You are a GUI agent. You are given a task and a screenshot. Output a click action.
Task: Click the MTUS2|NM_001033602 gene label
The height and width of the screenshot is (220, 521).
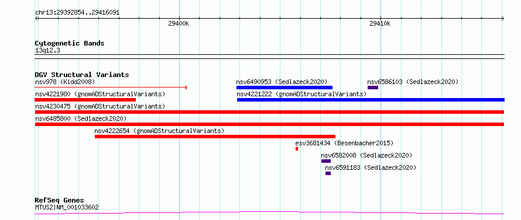pos(67,207)
